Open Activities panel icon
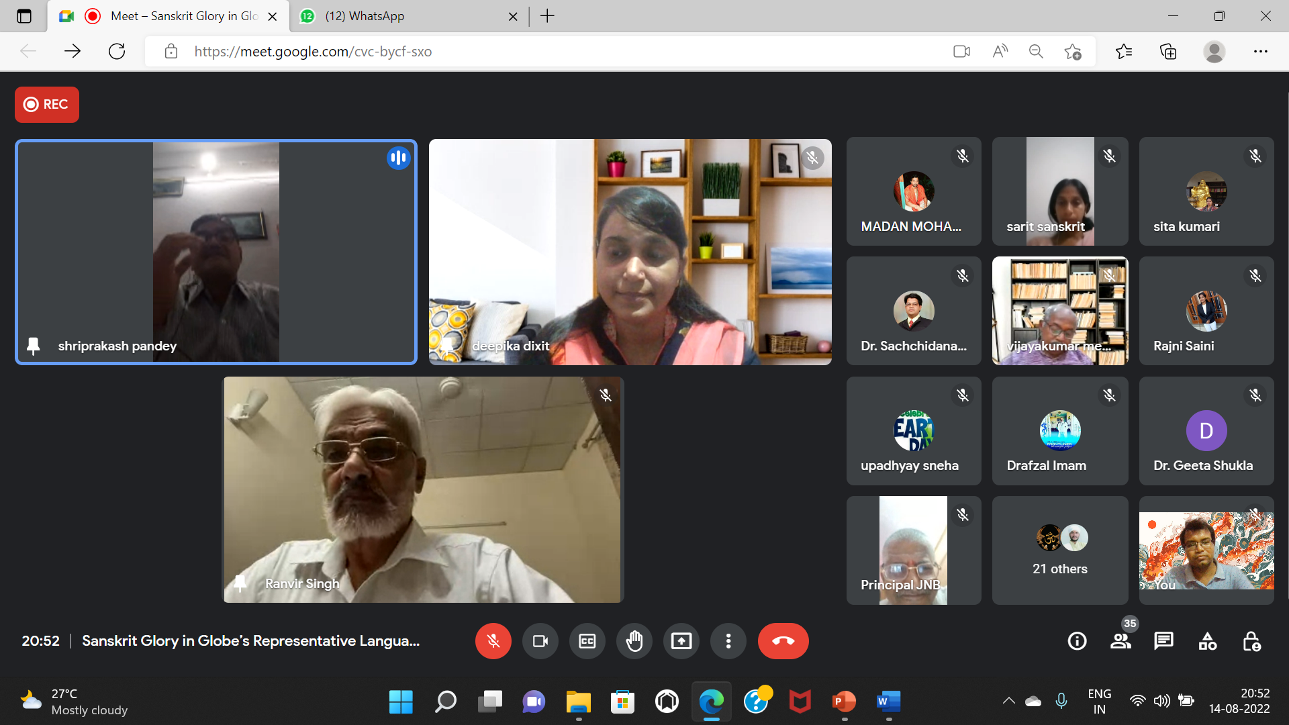This screenshot has height=725, width=1289. [1207, 641]
